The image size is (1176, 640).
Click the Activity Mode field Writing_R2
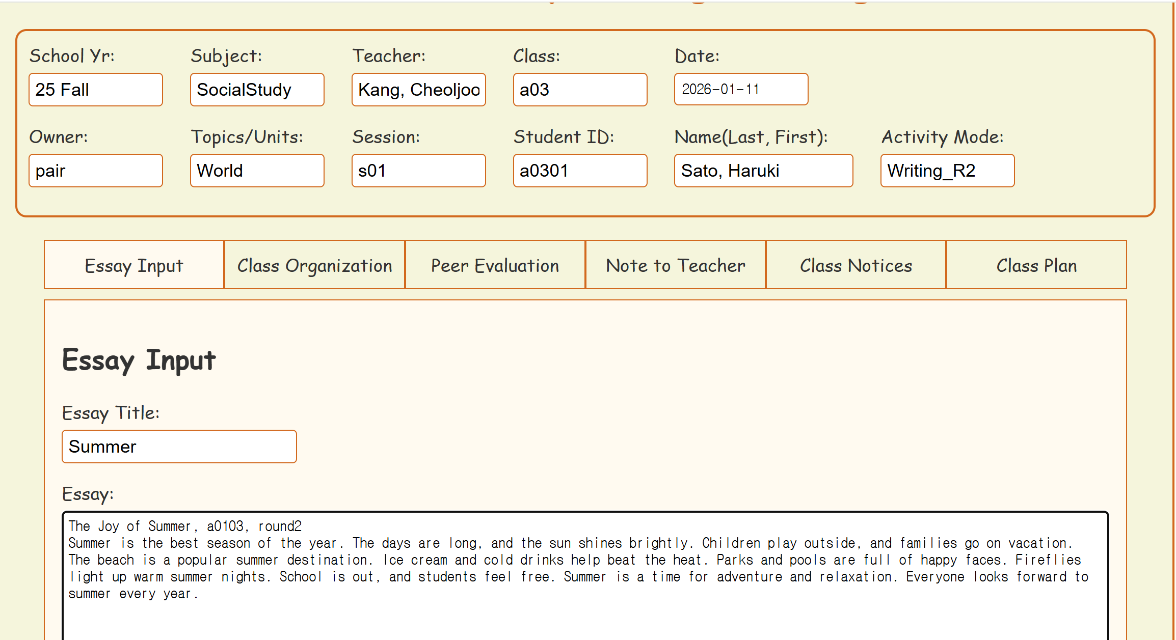pos(947,171)
